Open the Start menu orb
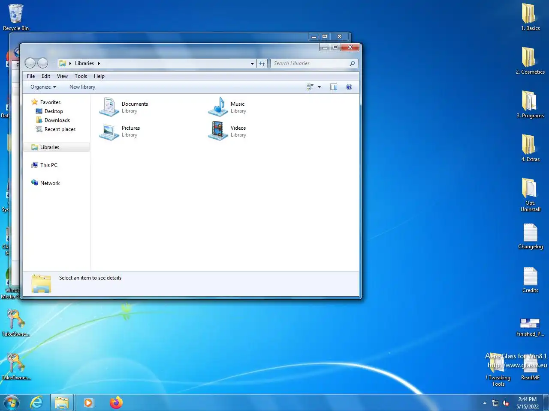The width and height of the screenshot is (549, 411). (12, 403)
